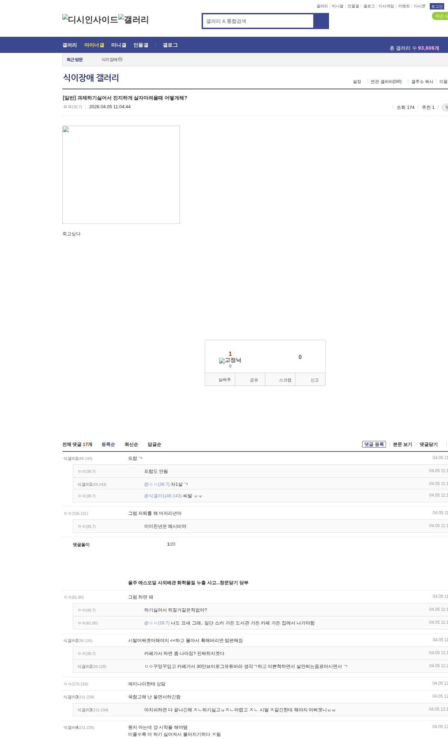The image size is (448, 739).
Task: Open 미니갤 in the top utility links
Action: (337, 6)
